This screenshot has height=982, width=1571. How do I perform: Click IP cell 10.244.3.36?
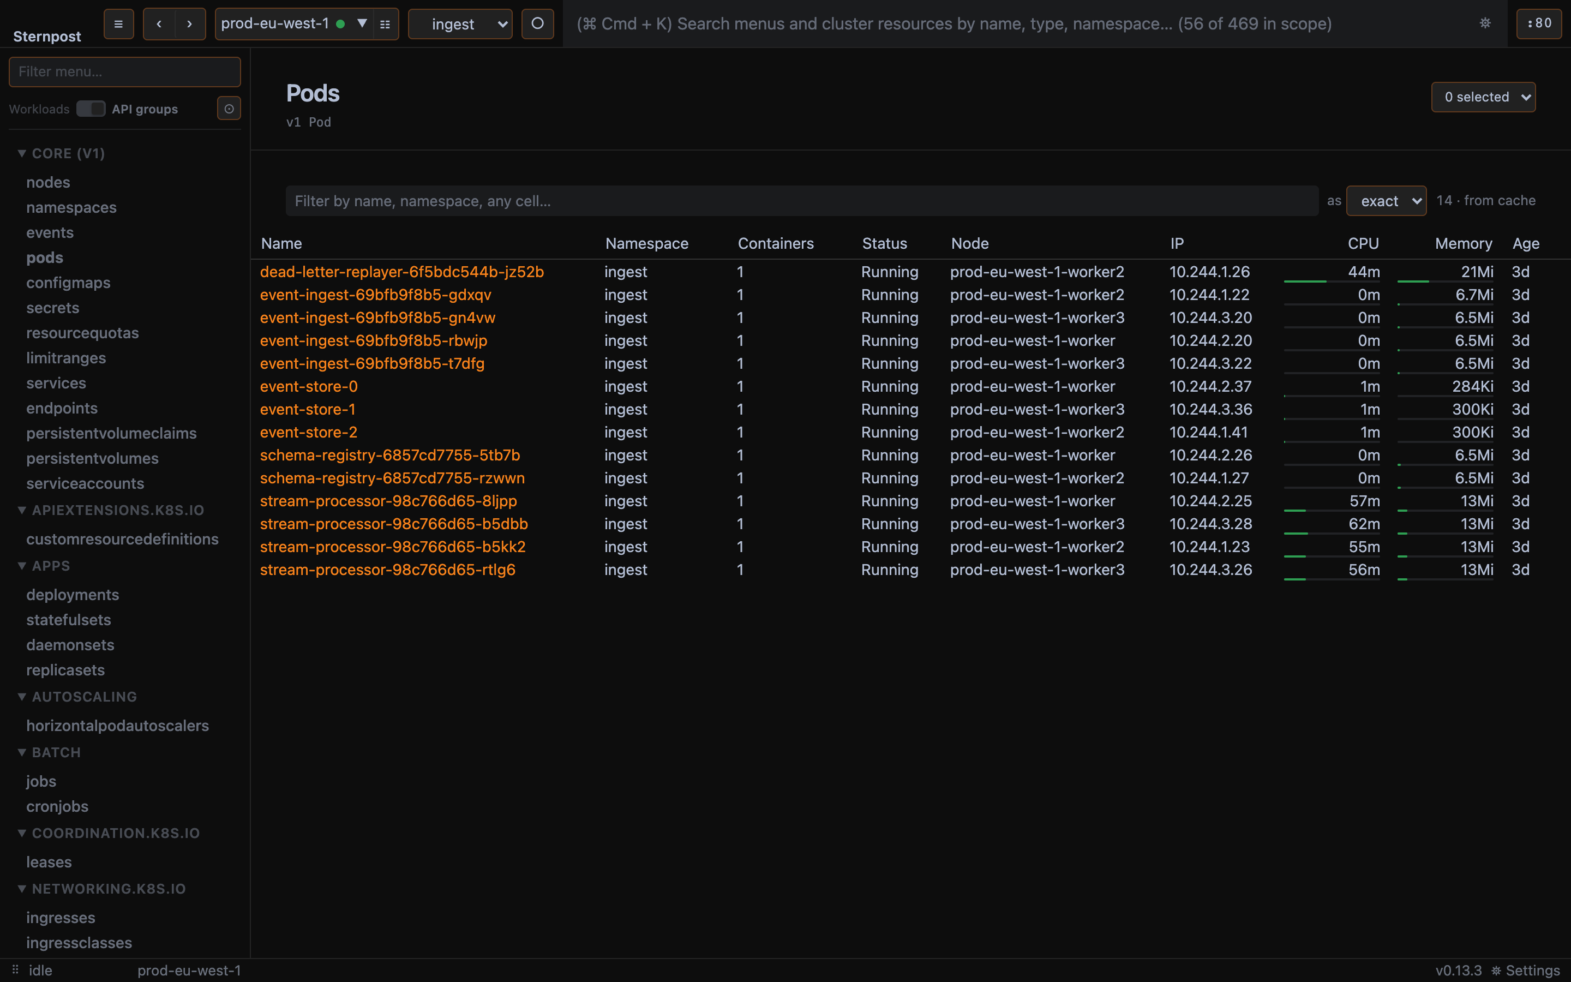click(1210, 409)
